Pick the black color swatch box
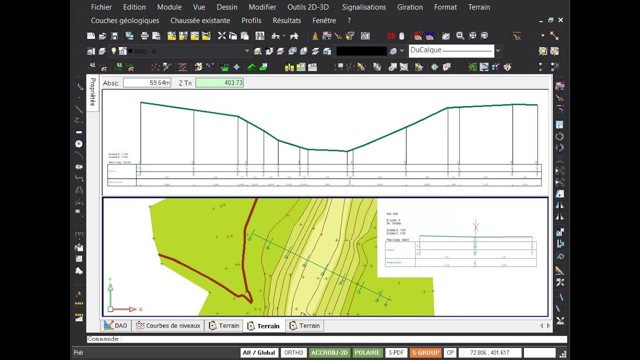Screen dimensions: 640x360 tap(361, 51)
